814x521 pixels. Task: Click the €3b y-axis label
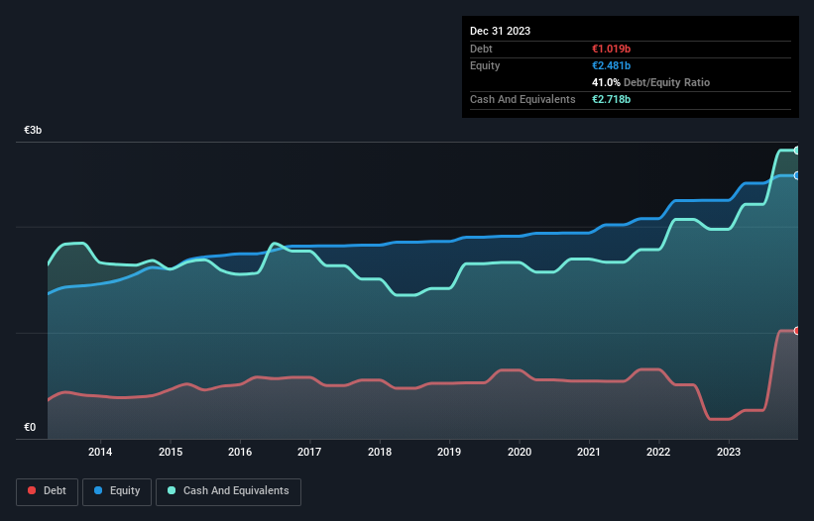33,130
